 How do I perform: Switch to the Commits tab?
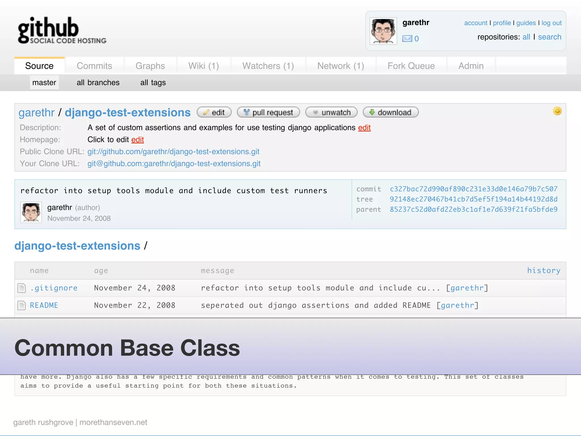click(94, 66)
